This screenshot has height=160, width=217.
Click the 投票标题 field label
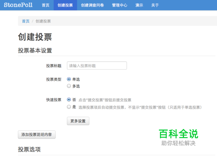54,66
